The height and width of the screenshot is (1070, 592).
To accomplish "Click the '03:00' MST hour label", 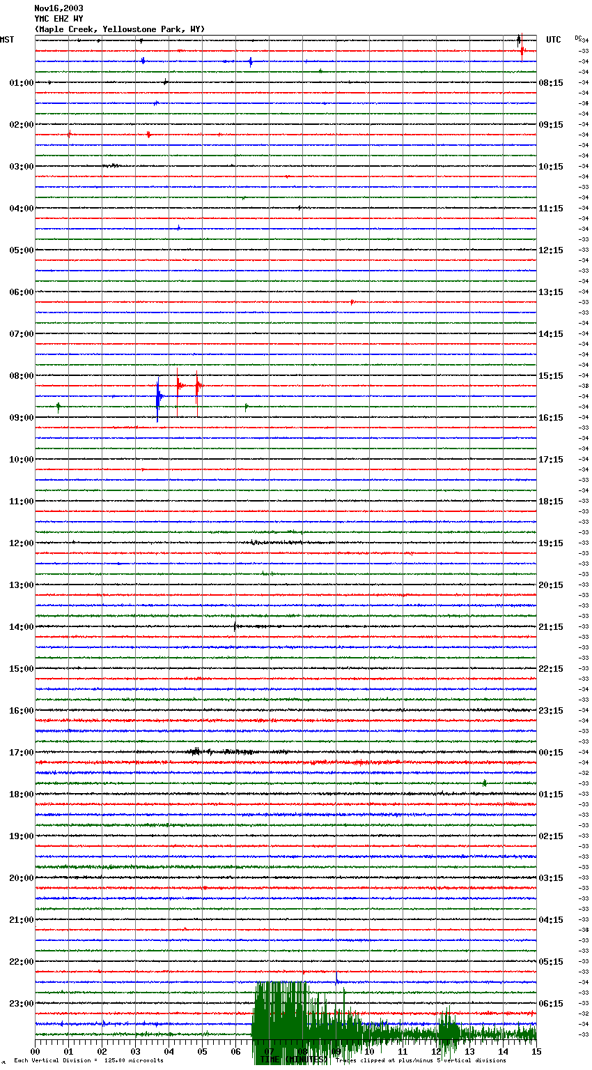I will [x=22, y=167].
